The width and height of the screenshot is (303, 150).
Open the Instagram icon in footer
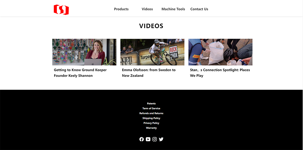click(155, 139)
